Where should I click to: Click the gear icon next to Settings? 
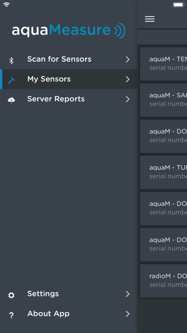(x=11, y=295)
